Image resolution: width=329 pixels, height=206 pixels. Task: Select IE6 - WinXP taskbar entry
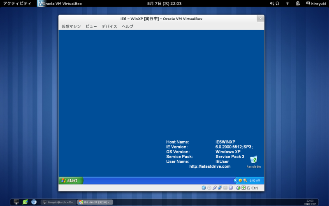click(95, 202)
